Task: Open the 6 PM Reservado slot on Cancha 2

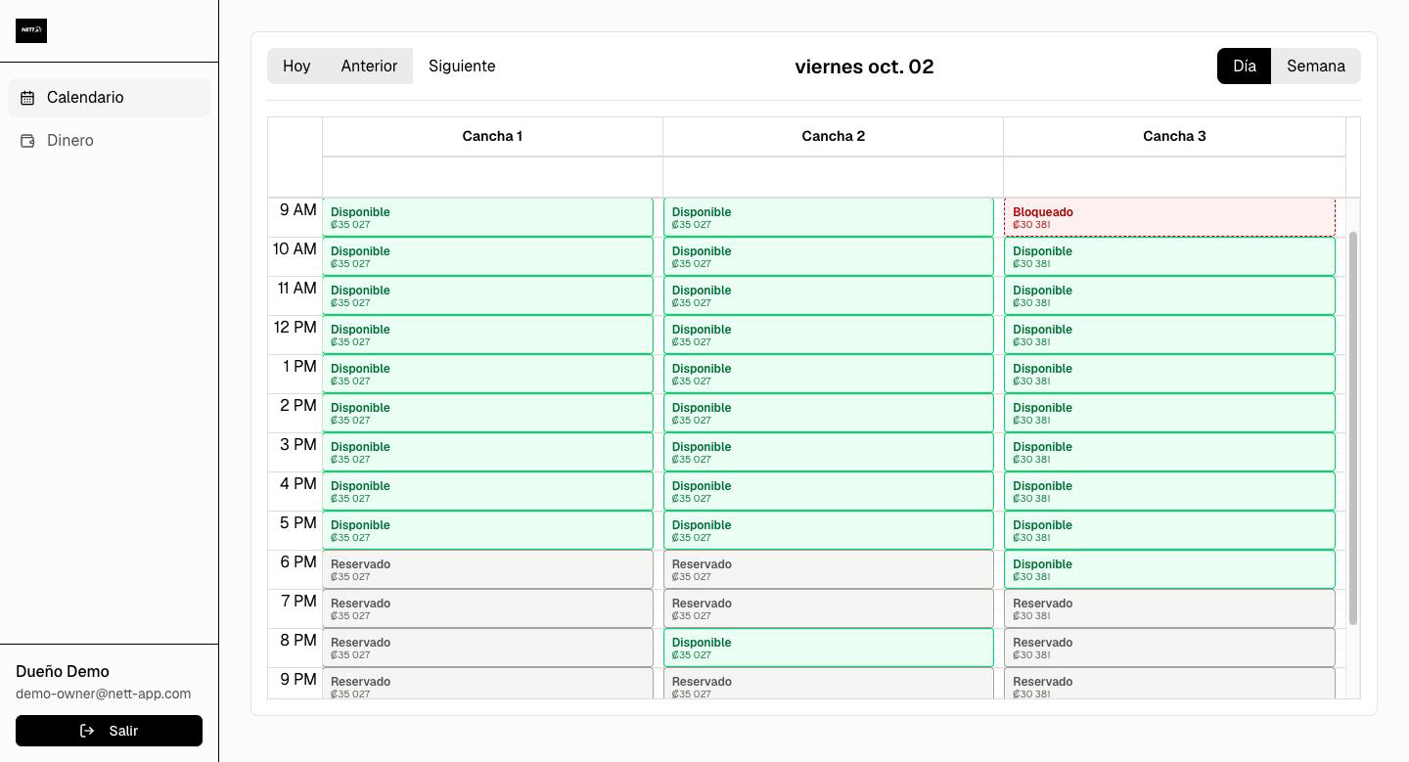Action: [829, 569]
